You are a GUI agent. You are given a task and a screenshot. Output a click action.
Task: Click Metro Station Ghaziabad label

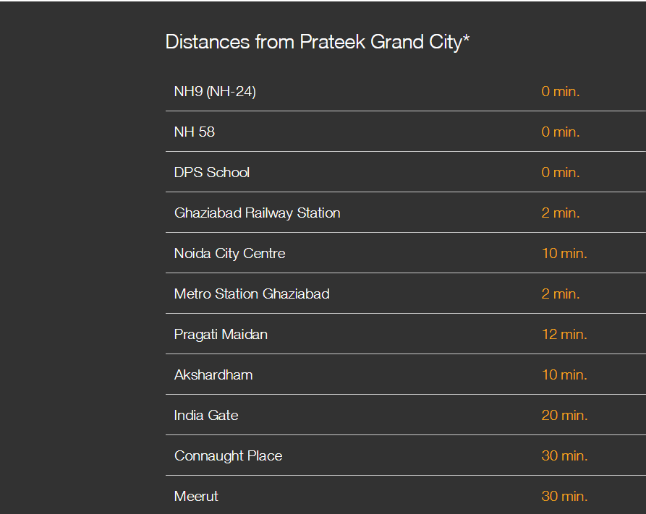point(252,294)
